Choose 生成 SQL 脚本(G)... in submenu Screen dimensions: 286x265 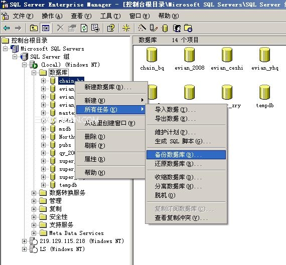tap(186, 141)
